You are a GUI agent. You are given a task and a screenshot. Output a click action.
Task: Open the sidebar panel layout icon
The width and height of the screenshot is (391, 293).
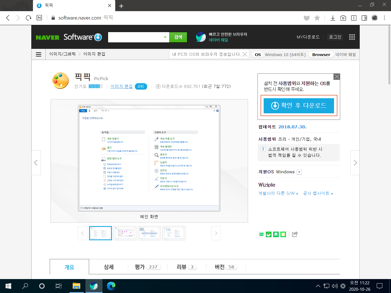point(364,18)
